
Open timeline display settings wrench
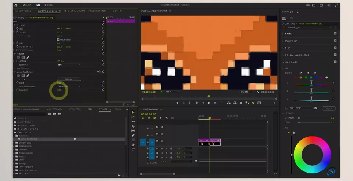[166, 118]
